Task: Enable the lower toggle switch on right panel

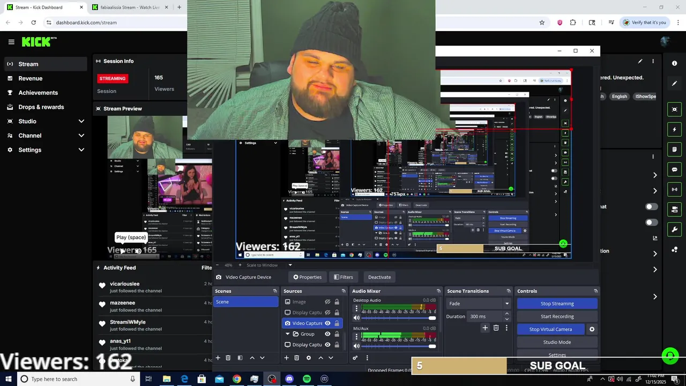Action: (x=652, y=222)
